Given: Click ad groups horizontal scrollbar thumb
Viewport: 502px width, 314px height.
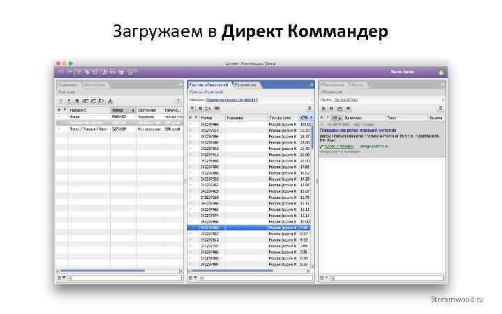Looking at the screenshot, I should click(x=232, y=271).
